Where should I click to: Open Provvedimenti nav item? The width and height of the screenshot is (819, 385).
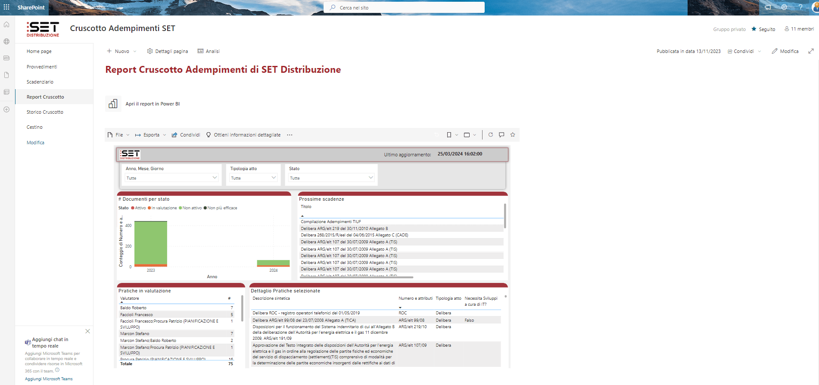tap(42, 67)
